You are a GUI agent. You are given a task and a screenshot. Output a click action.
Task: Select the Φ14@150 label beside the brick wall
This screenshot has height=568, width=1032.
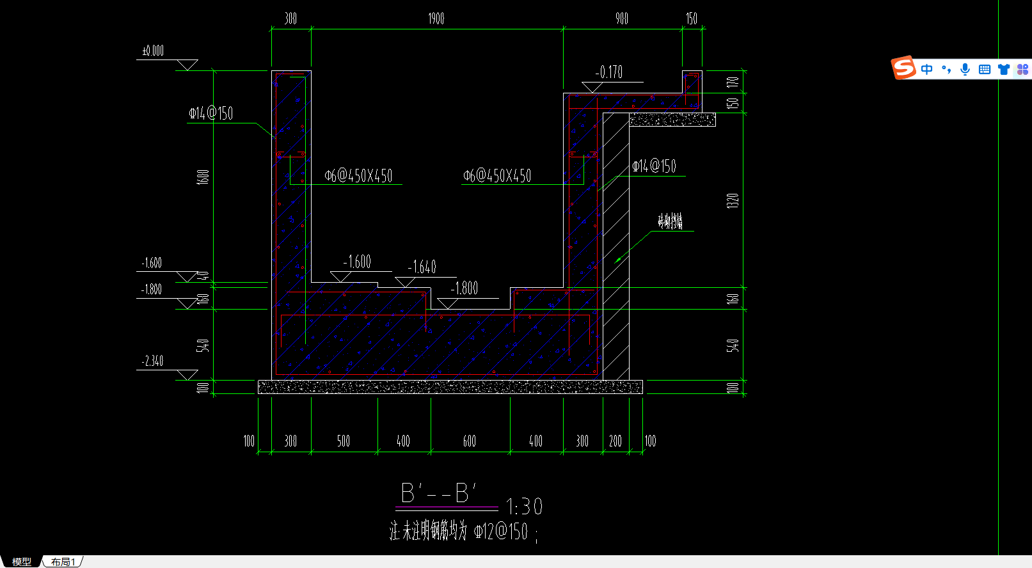point(654,166)
